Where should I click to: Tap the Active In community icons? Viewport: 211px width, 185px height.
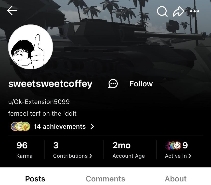(x=173, y=145)
